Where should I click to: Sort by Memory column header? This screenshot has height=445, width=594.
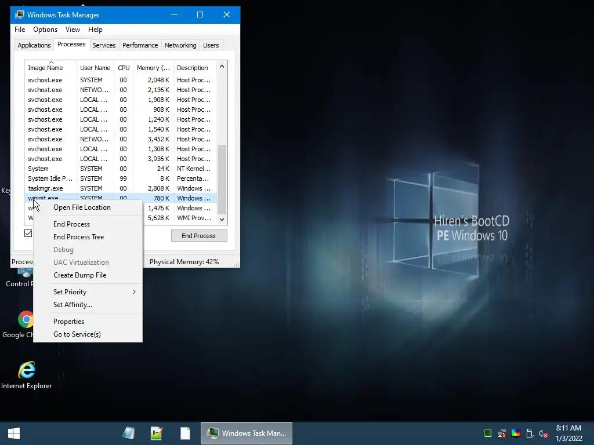(153, 68)
